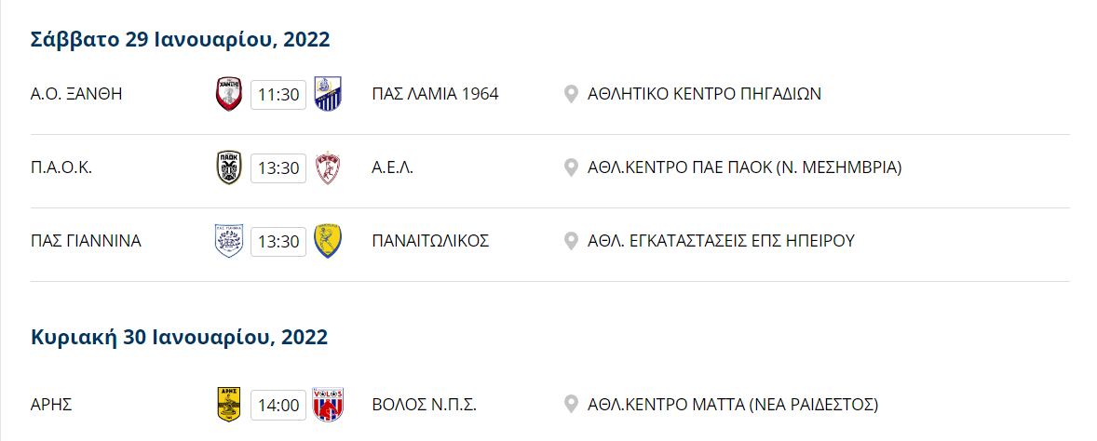Screen dimensions: 1097x441
Task: Open the ΠΑΣ ΓΙΑΝΝΙΝΑ team name
Action: click(x=86, y=241)
